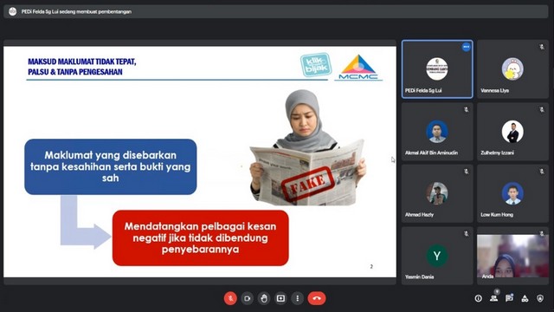Open the activities shapes icon
The width and height of the screenshot is (554, 312).
pos(525,298)
